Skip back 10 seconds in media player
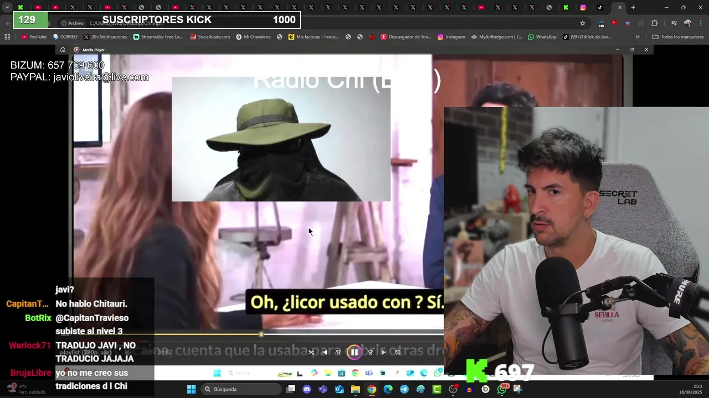 [x=338, y=352]
